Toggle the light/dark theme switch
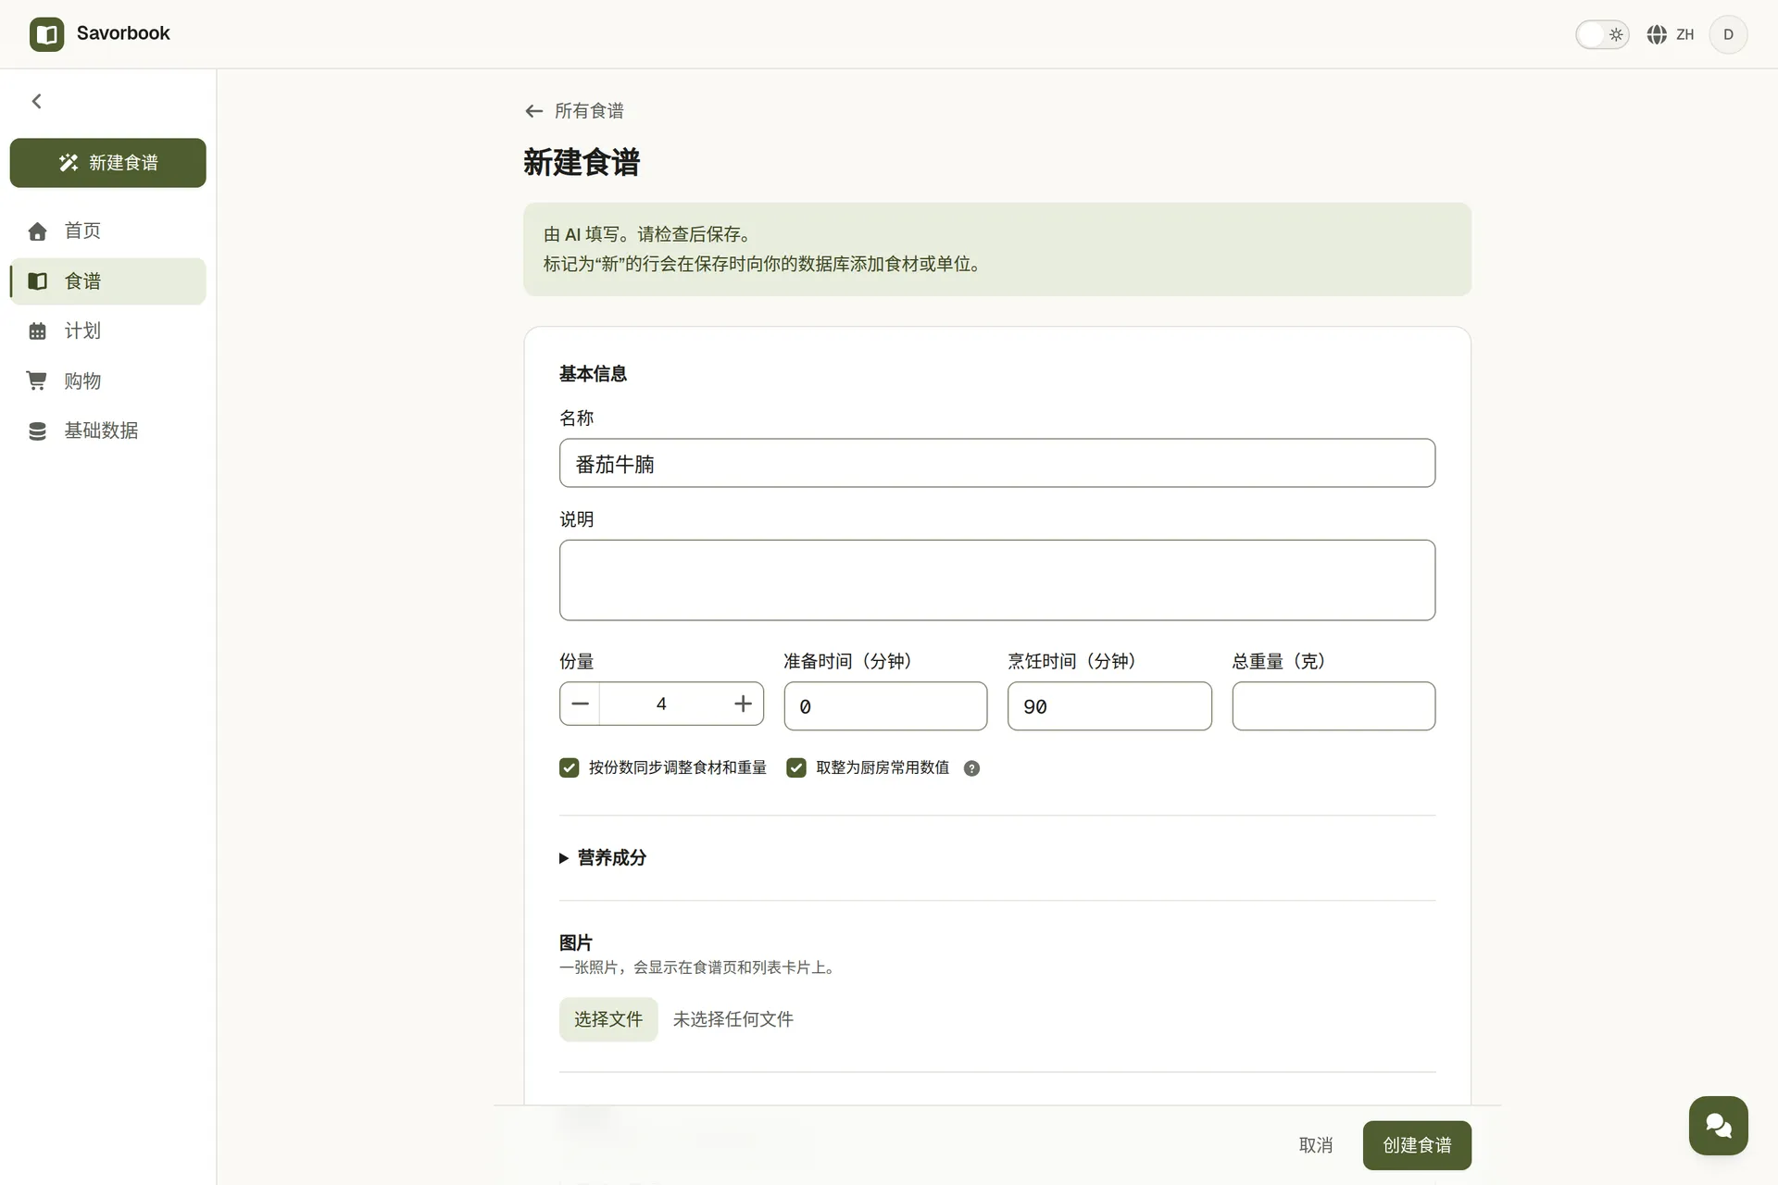1778x1185 pixels. (1602, 34)
